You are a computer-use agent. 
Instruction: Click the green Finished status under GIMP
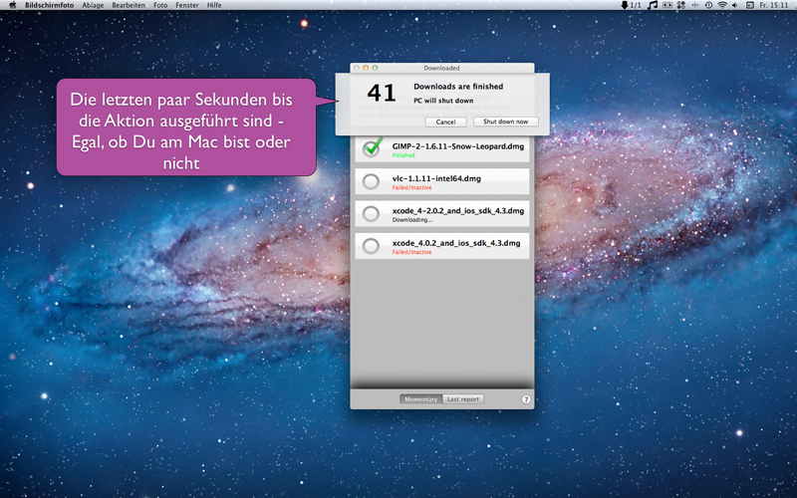coord(403,155)
